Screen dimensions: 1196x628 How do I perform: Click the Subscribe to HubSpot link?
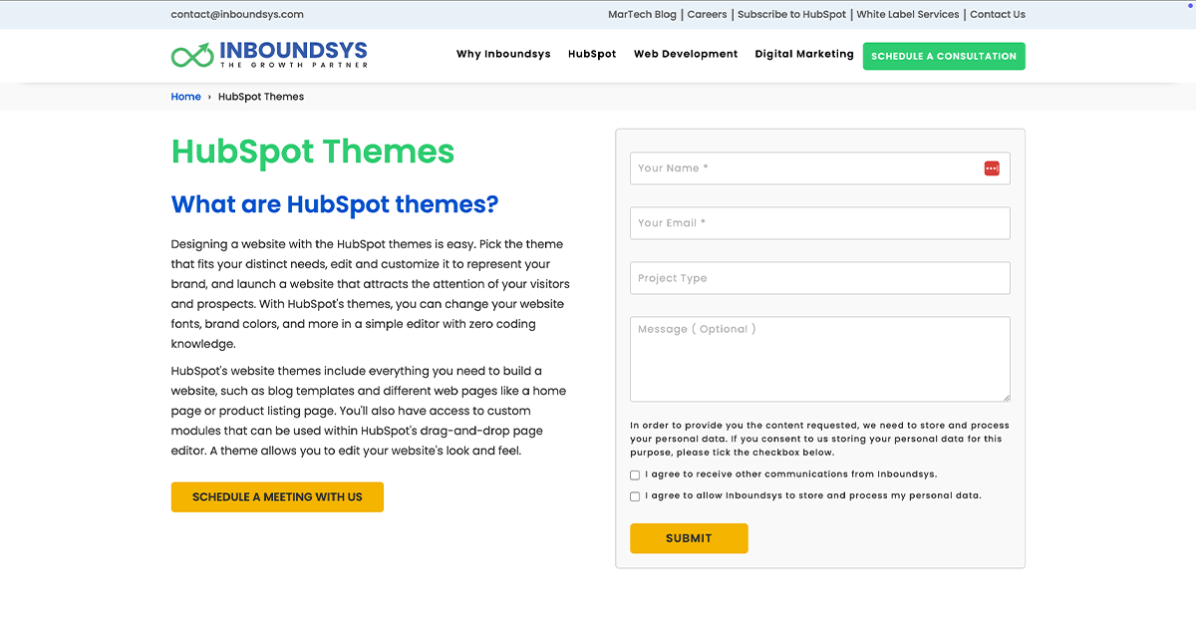click(x=792, y=14)
